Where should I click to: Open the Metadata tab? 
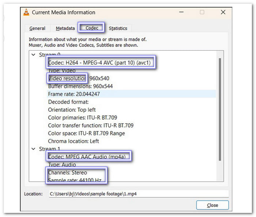coord(65,28)
